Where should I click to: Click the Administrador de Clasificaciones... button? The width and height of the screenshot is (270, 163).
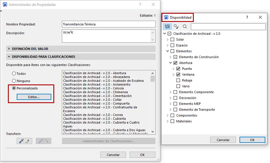109,141
